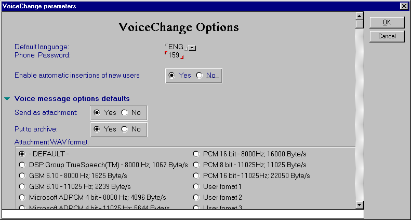This screenshot has width=411, height=220.
Task: Click the scrollbar down arrow
Action: (x=360, y=205)
